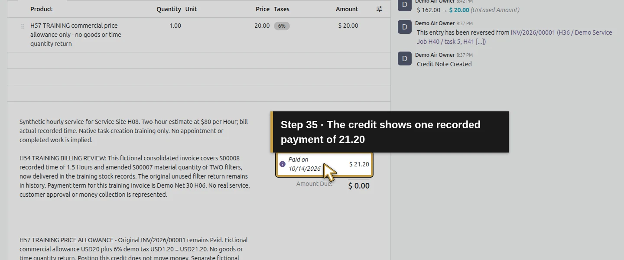Select the Amount column header
Image resolution: width=624 pixels, height=260 pixels.
pyautogui.click(x=347, y=9)
